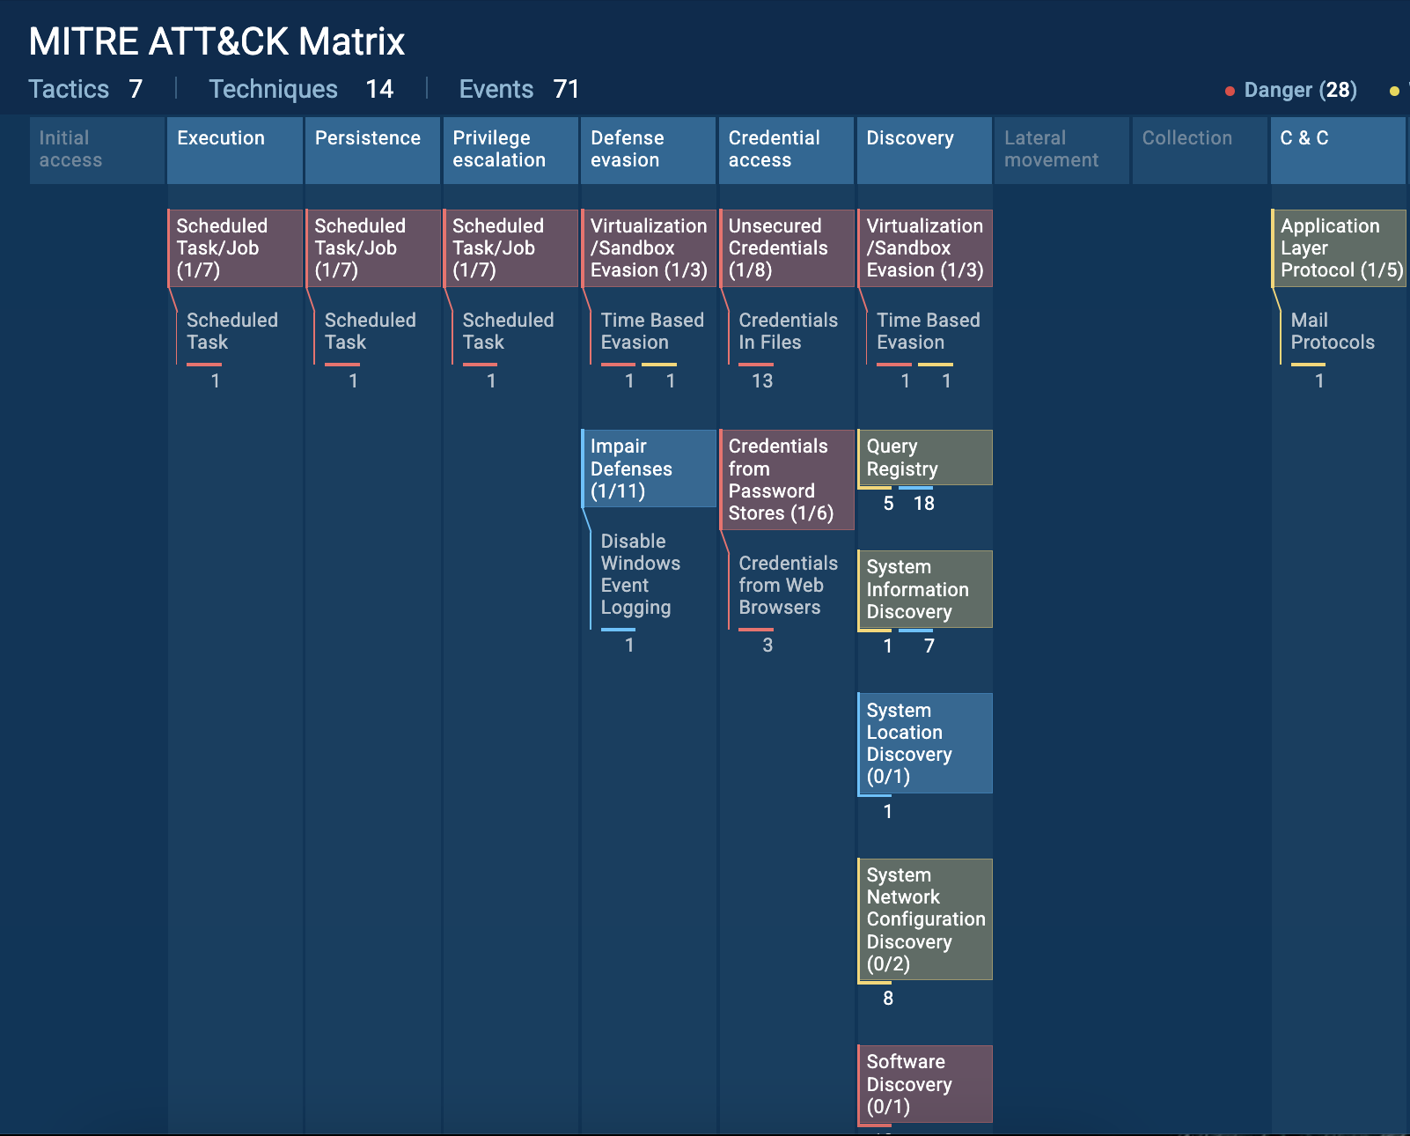Open the Unsecured Credentials (1/8) technique
The height and width of the screenshot is (1136, 1410).
pyautogui.click(x=786, y=248)
